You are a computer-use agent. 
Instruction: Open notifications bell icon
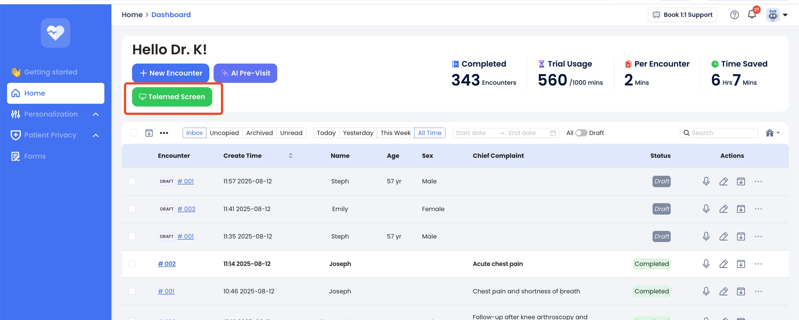(751, 15)
